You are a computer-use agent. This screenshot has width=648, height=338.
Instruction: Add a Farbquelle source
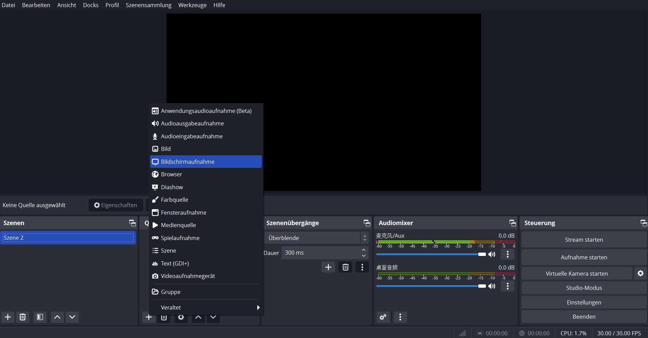(x=206, y=200)
